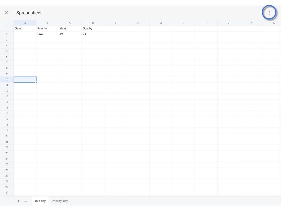Select the cell containing Low
Image resolution: width=281 pixels, height=211 pixels.
[x=47, y=34]
